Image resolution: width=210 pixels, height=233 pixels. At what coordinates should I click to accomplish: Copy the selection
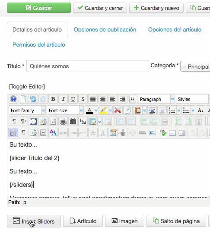[128, 110]
